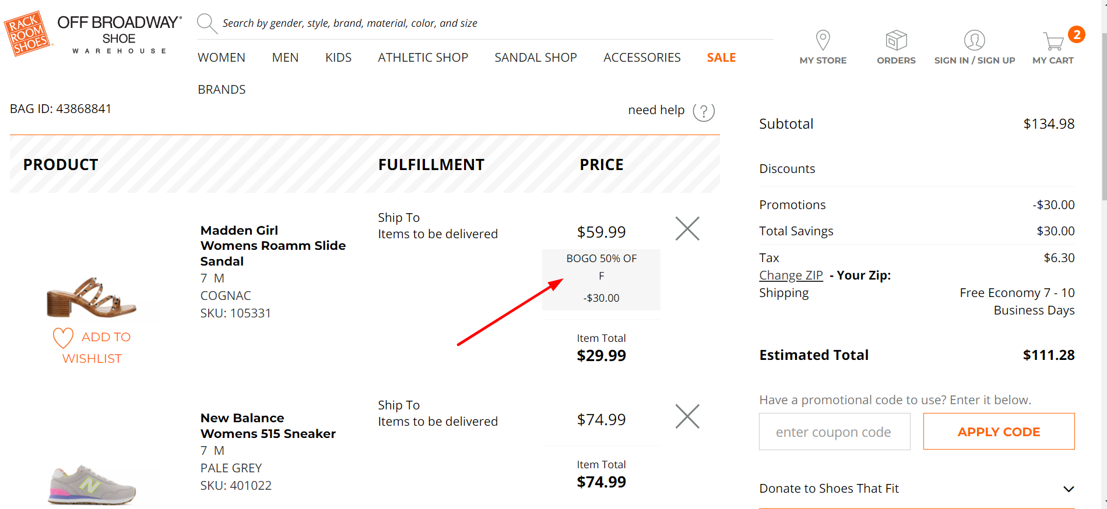The height and width of the screenshot is (509, 1107).
Task: Add Madden Girl sandal to wishlist heart
Action: (63, 338)
